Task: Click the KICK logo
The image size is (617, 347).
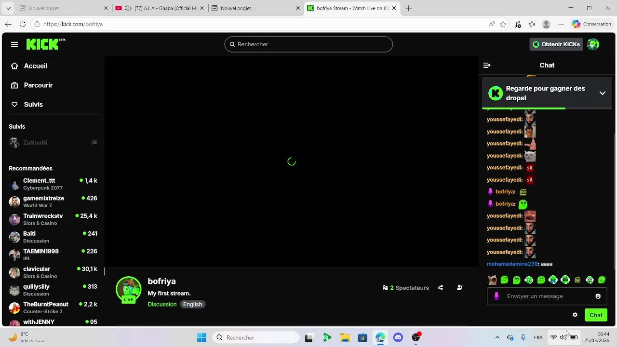Action: [46, 44]
